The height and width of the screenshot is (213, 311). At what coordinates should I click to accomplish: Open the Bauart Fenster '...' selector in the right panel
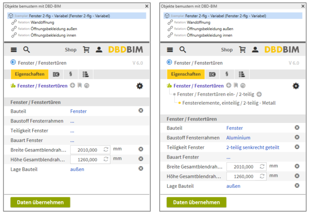coord(228,157)
